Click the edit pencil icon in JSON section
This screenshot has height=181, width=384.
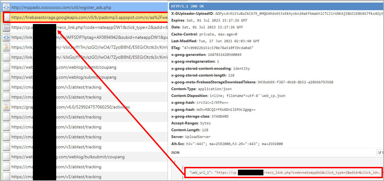click(379, 152)
